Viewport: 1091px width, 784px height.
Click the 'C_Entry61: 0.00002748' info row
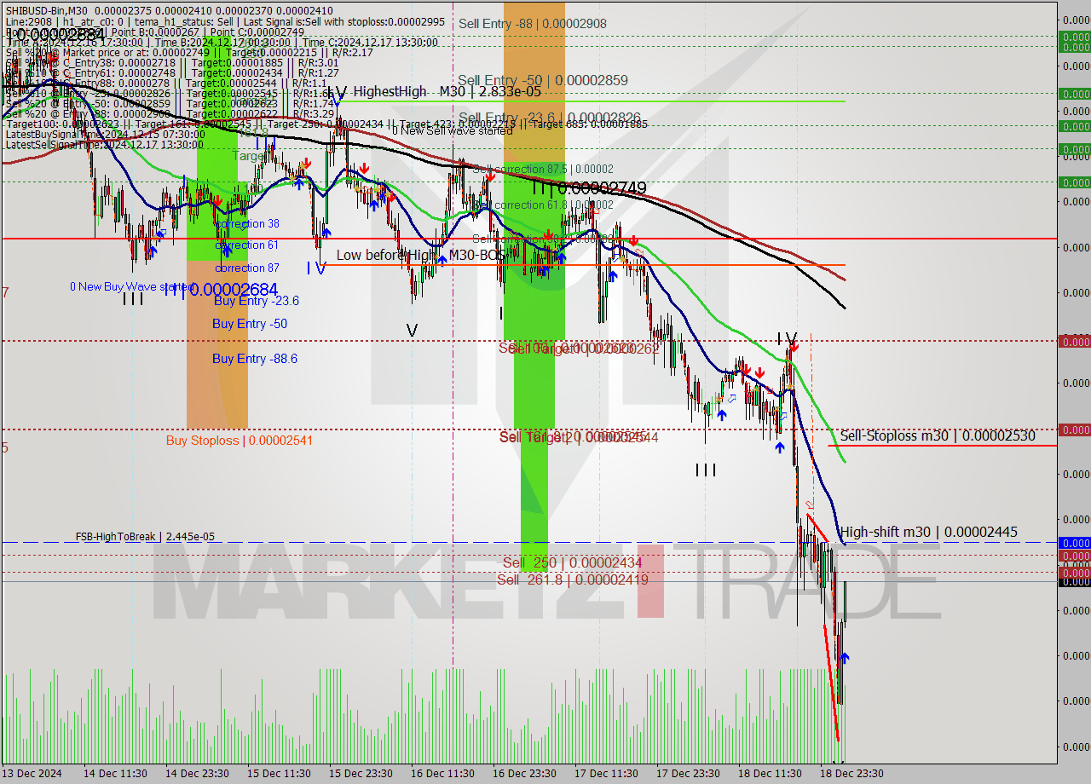point(172,72)
